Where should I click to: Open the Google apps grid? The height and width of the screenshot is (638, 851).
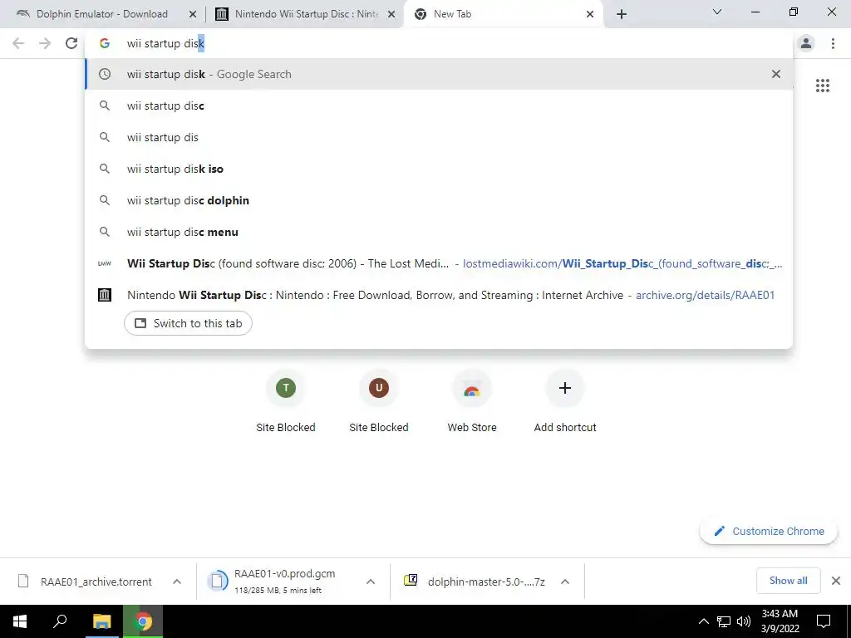pyautogui.click(x=822, y=86)
